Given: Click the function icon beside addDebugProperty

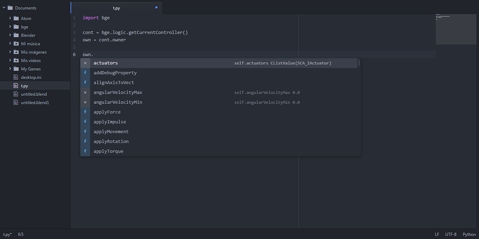Looking at the screenshot, I should point(85,72).
